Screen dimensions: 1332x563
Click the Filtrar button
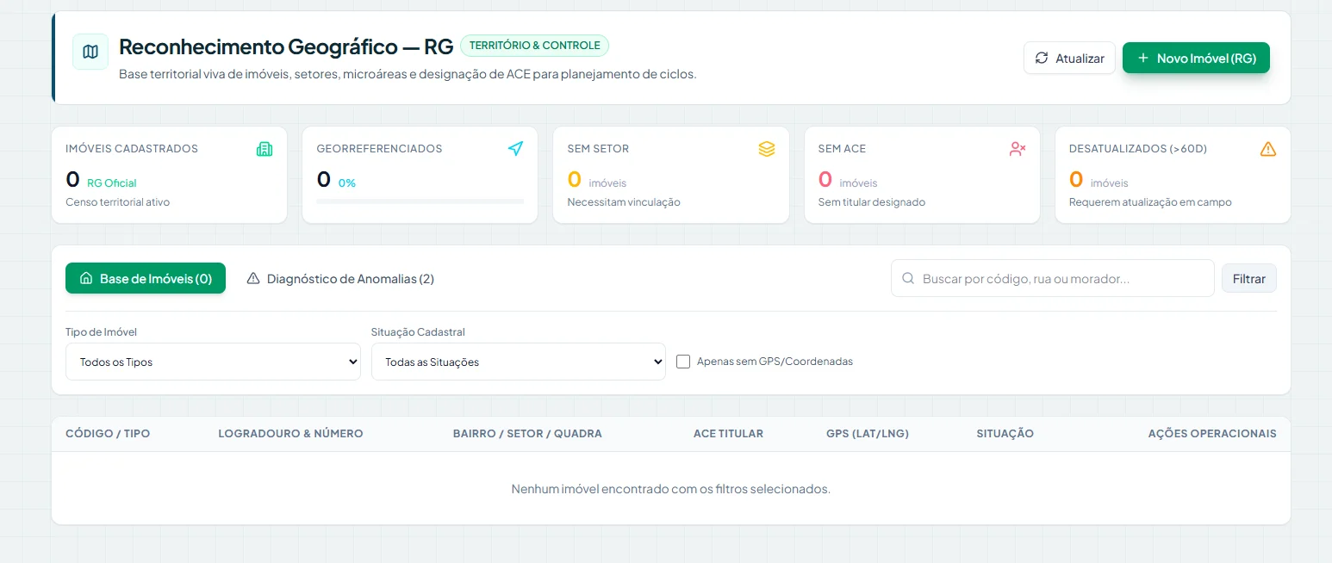1249,278
